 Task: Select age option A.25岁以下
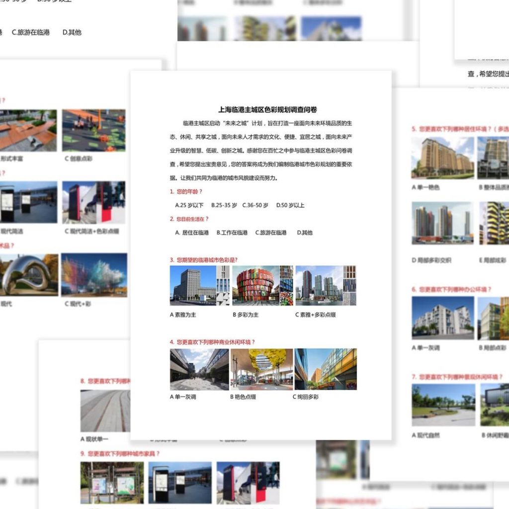(x=189, y=205)
